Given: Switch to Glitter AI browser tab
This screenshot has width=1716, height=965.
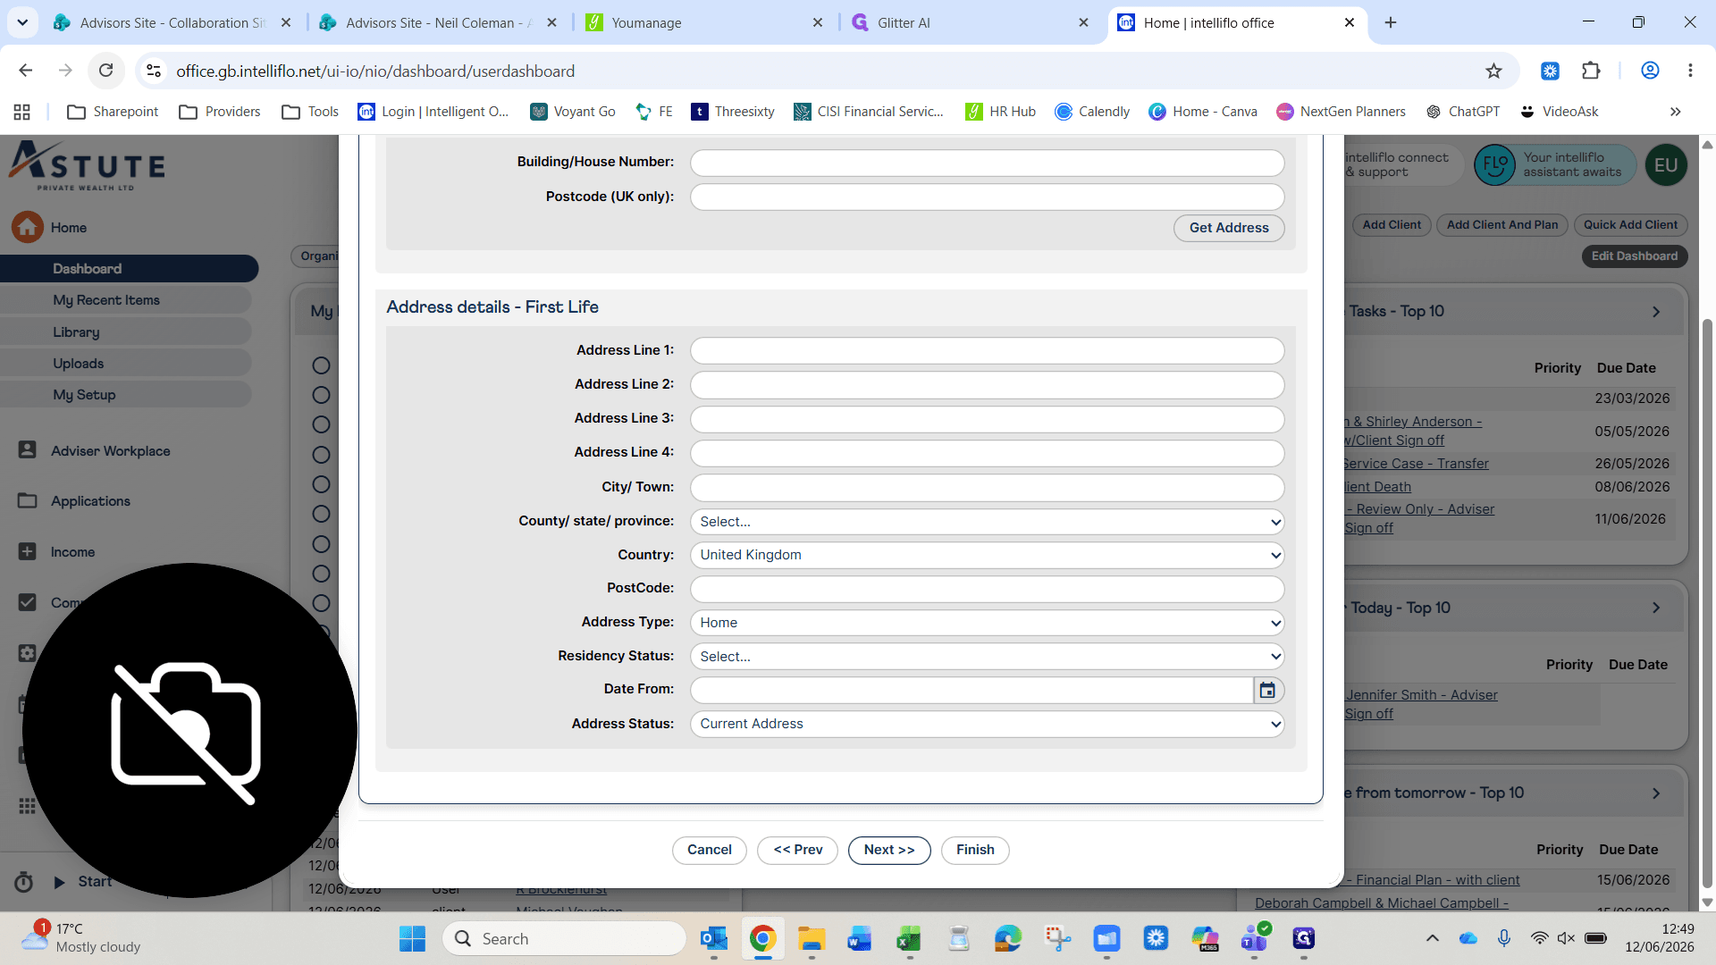Looking at the screenshot, I should (x=970, y=22).
